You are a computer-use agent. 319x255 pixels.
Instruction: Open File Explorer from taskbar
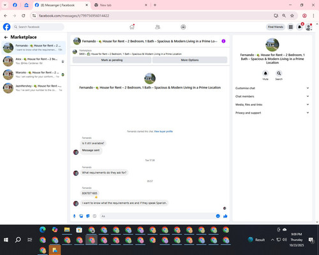click(67, 229)
